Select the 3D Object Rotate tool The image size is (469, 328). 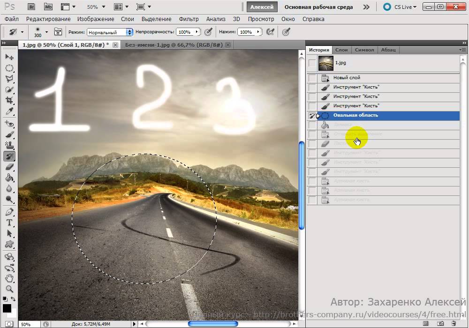[9, 257]
